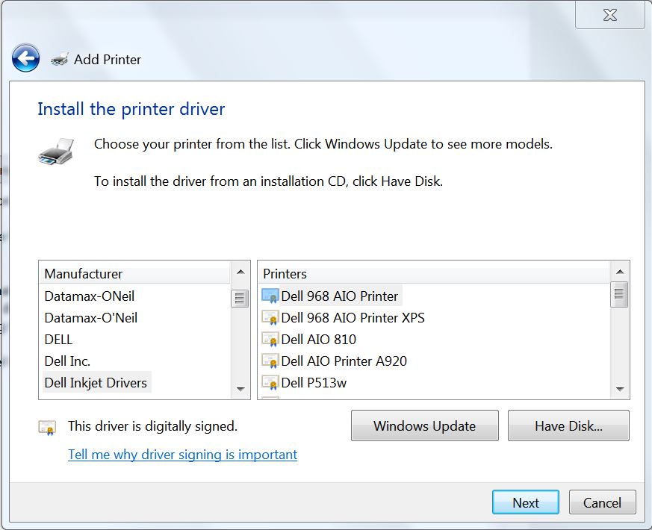Open the Have Disk dialog

(568, 425)
